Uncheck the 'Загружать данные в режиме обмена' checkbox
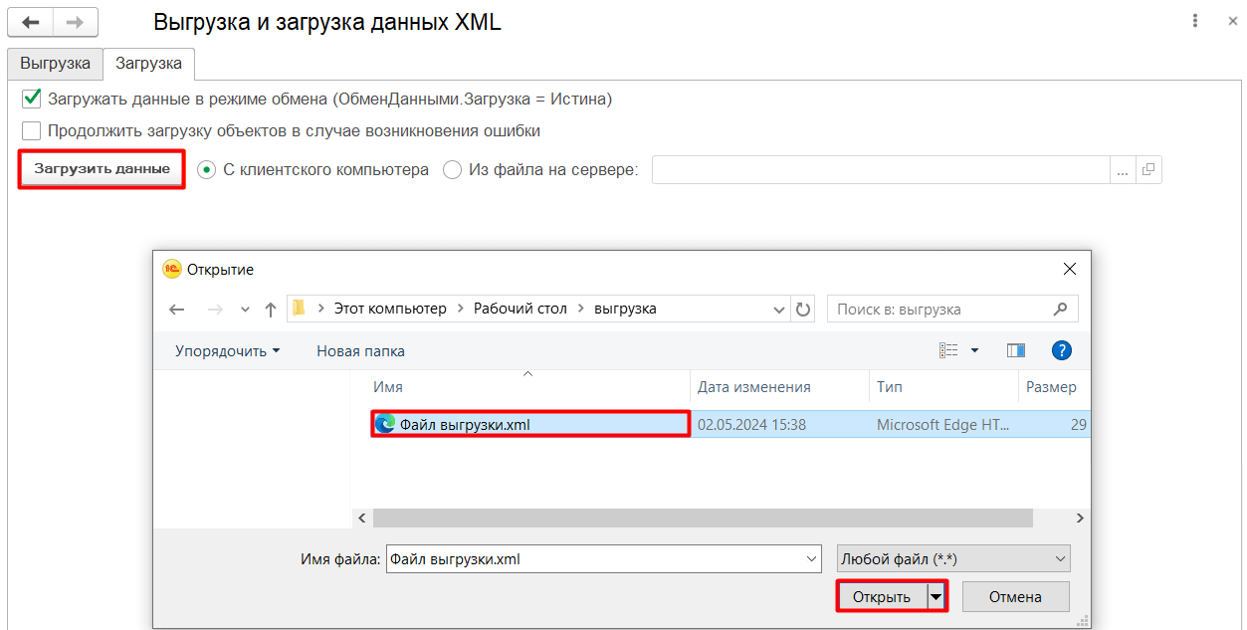The height and width of the screenshot is (630, 1247). 31,99
